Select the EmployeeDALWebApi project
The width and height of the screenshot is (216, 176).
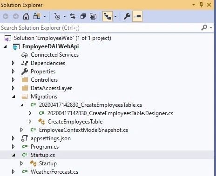tap(51, 46)
